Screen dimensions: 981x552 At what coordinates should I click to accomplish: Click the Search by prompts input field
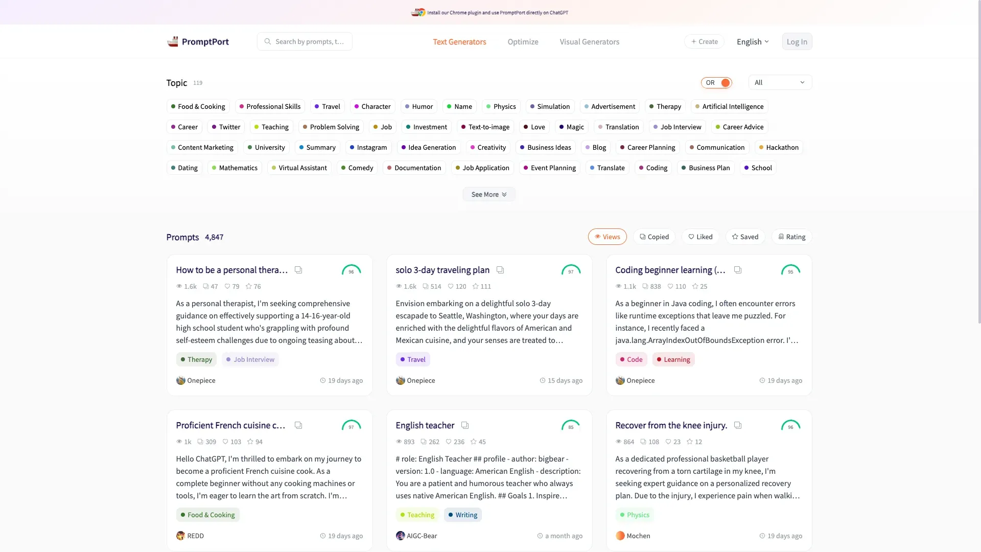[305, 41]
